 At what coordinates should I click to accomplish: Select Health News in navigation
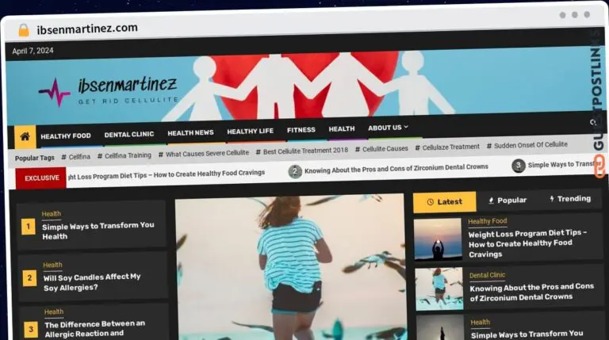190,133
